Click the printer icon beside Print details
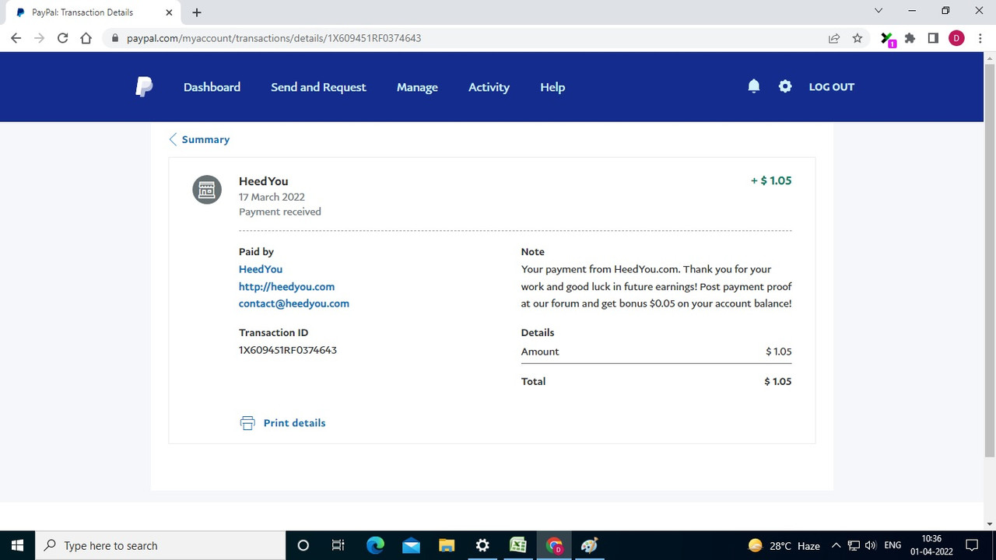 247,423
